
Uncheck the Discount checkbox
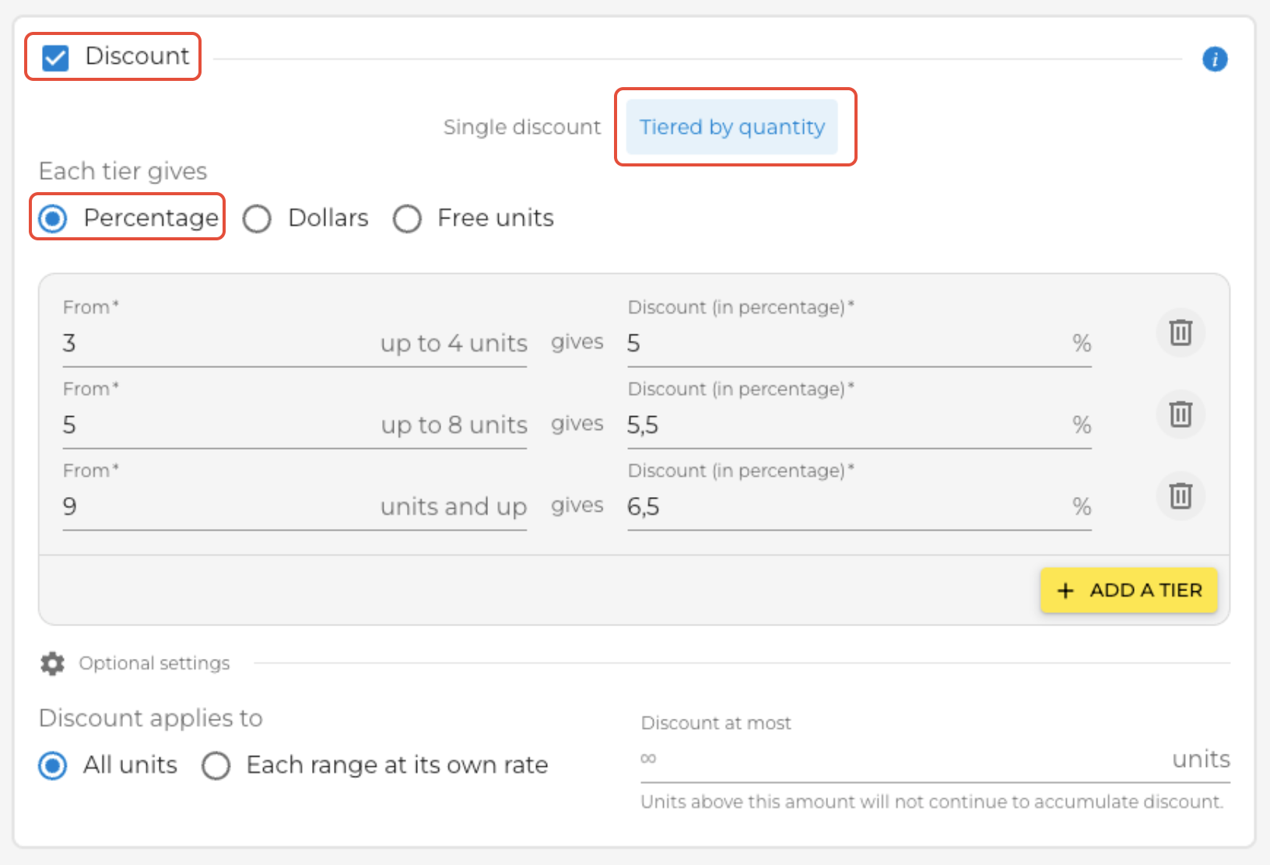pos(55,58)
